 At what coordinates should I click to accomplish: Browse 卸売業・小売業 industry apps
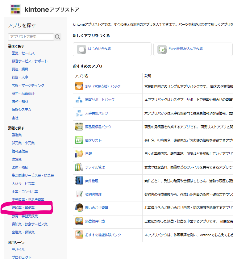click(23, 143)
